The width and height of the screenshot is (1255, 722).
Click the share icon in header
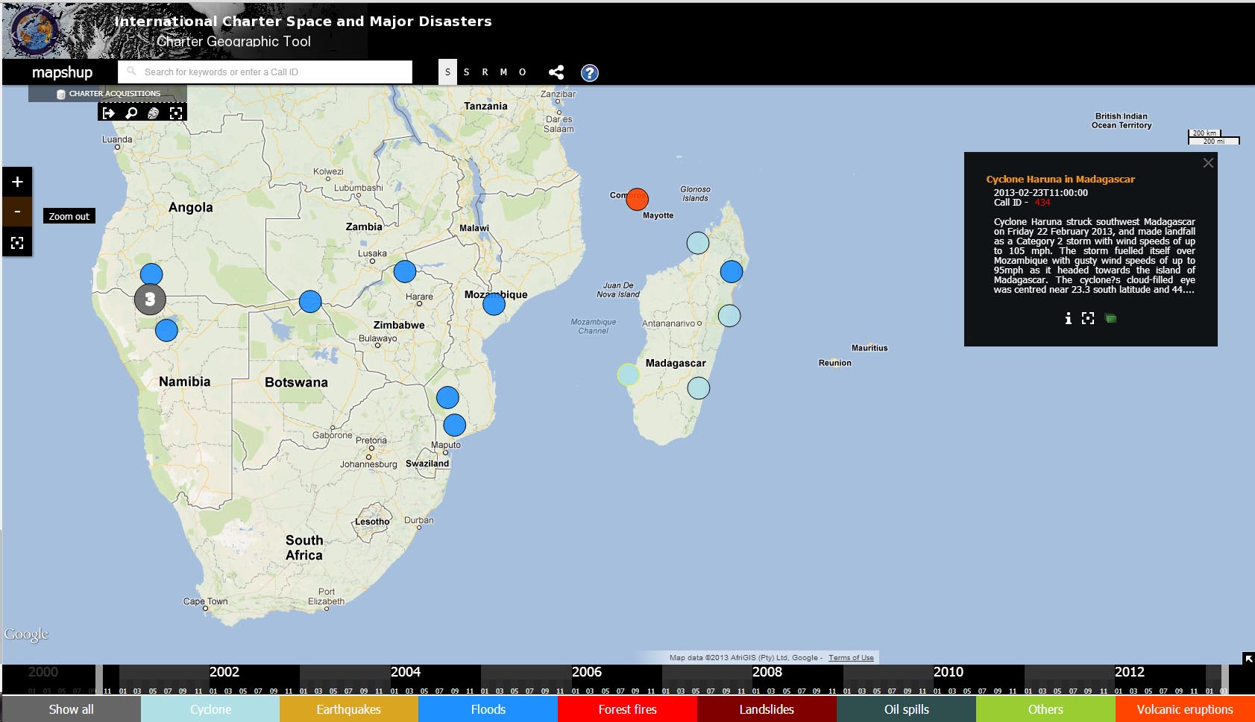pos(556,72)
